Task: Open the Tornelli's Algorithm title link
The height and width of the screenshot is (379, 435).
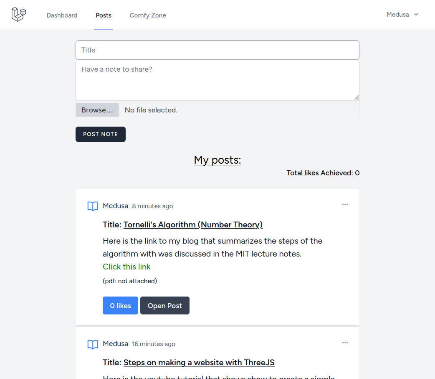Action: click(193, 224)
